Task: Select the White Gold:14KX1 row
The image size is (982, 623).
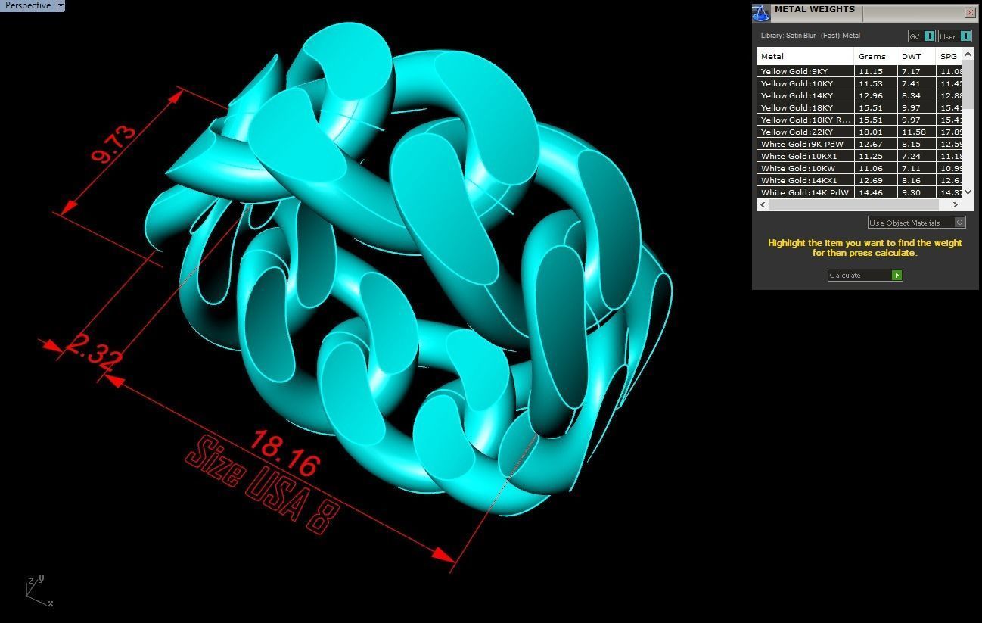Action: pyautogui.click(x=859, y=180)
